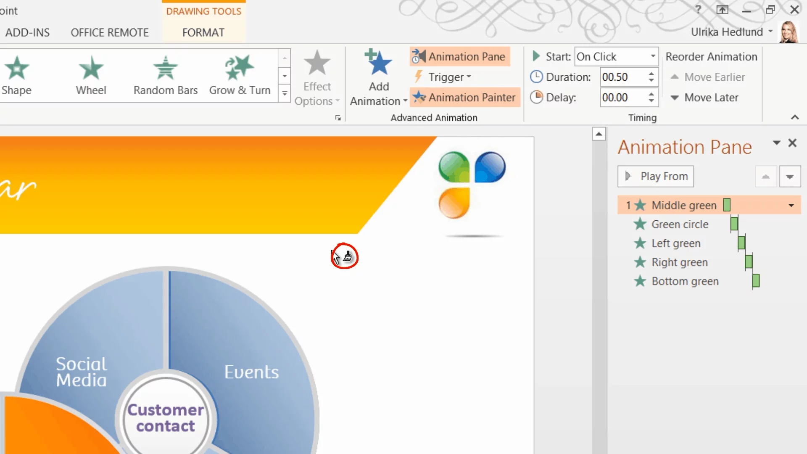Screen dimensions: 807x454
Task: Click the Add Animation star icon
Action: point(379,63)
